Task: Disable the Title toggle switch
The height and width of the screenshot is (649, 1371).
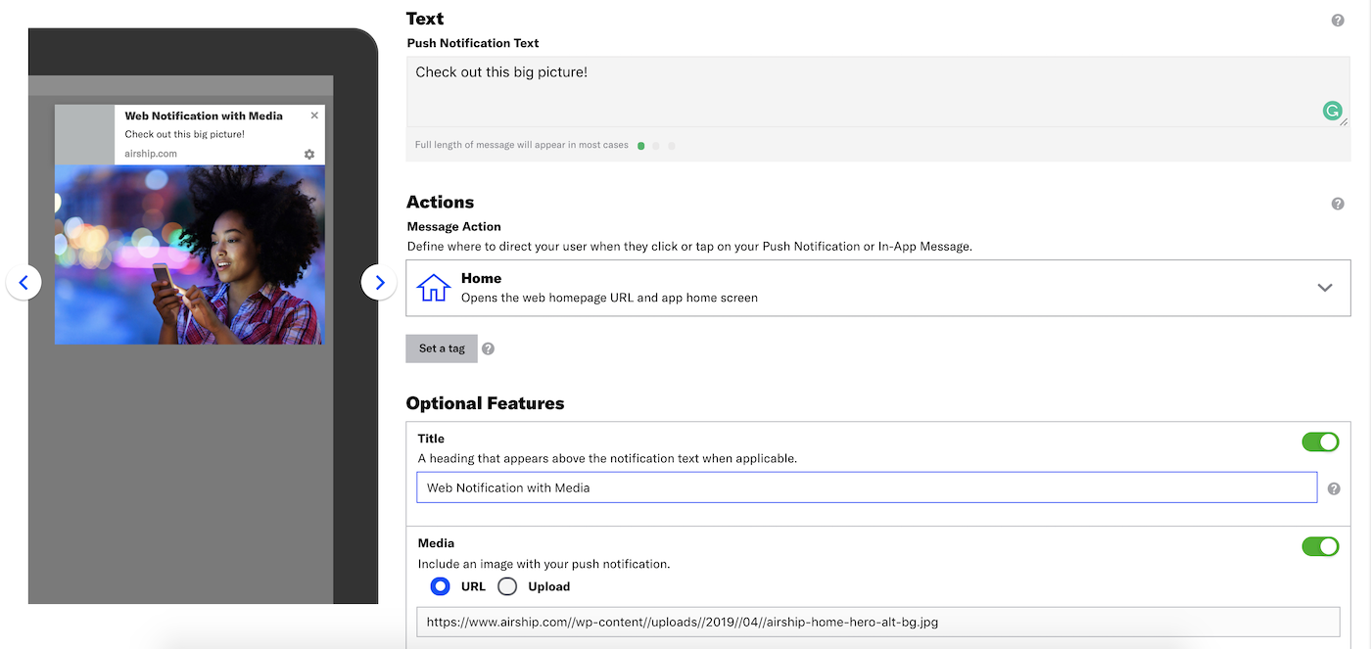Action: 1320,442
